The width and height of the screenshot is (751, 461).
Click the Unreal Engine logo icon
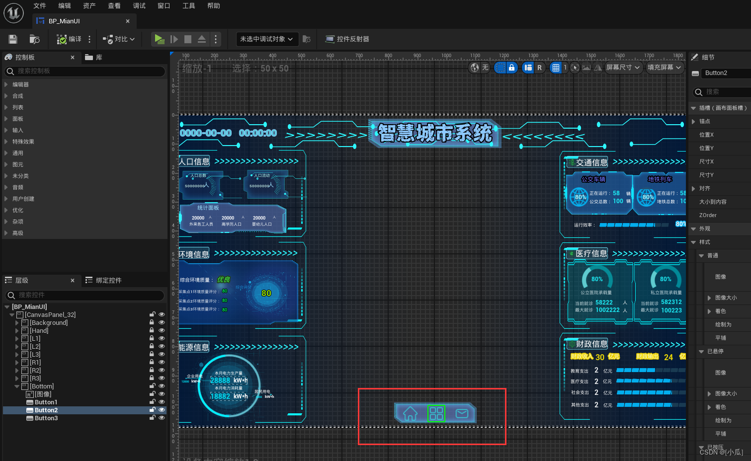[x=13, y=13]
